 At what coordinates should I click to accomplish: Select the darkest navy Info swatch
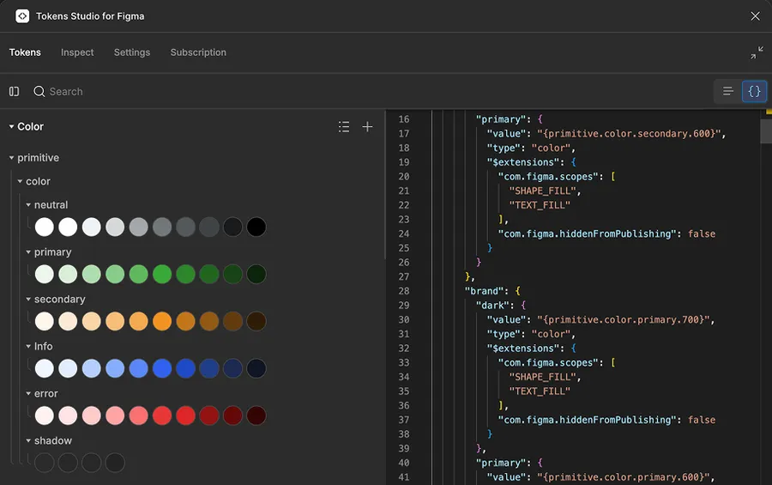click(256, 368)
